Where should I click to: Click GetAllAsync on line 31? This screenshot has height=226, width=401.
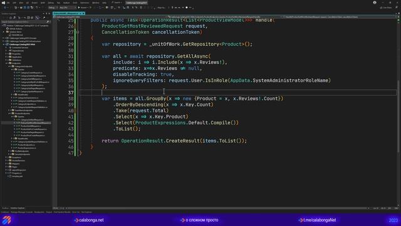pos(192,56)
